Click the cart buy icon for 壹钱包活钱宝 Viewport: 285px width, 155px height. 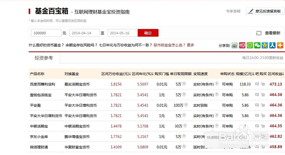[x=263, y=94]
